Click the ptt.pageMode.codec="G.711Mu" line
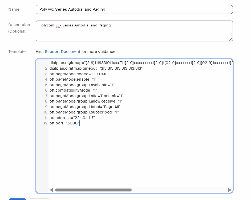 79,74
